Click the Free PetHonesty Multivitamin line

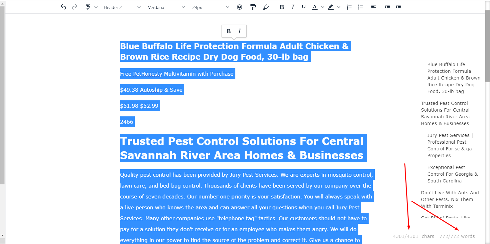tap(177, 74)
